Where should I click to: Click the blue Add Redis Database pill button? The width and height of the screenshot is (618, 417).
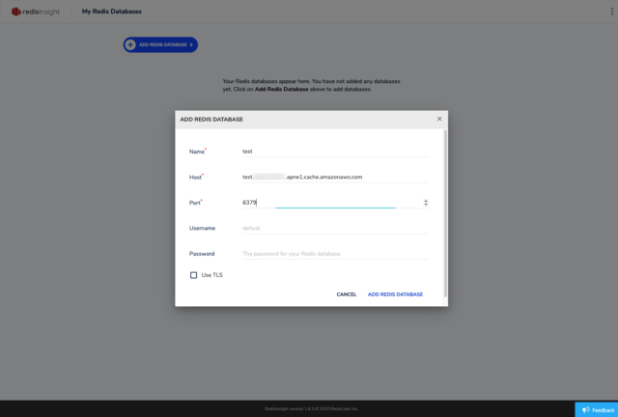point(160,44)
